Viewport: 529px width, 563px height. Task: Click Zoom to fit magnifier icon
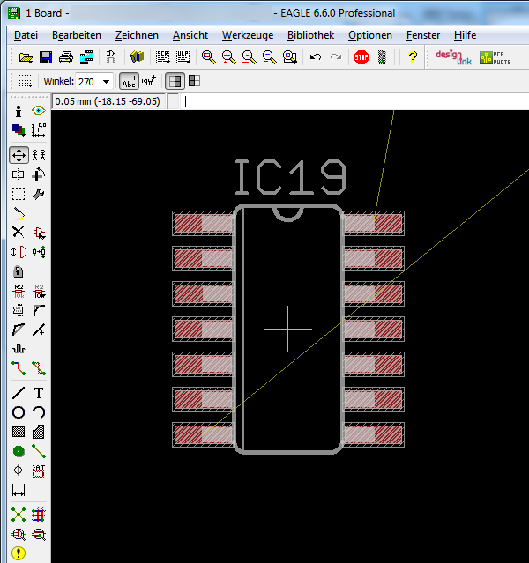pyautogui.click(x=208, y=57)
